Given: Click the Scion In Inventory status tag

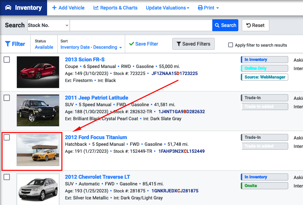Looking at the screenshot, I should click(x=264, y=60).
